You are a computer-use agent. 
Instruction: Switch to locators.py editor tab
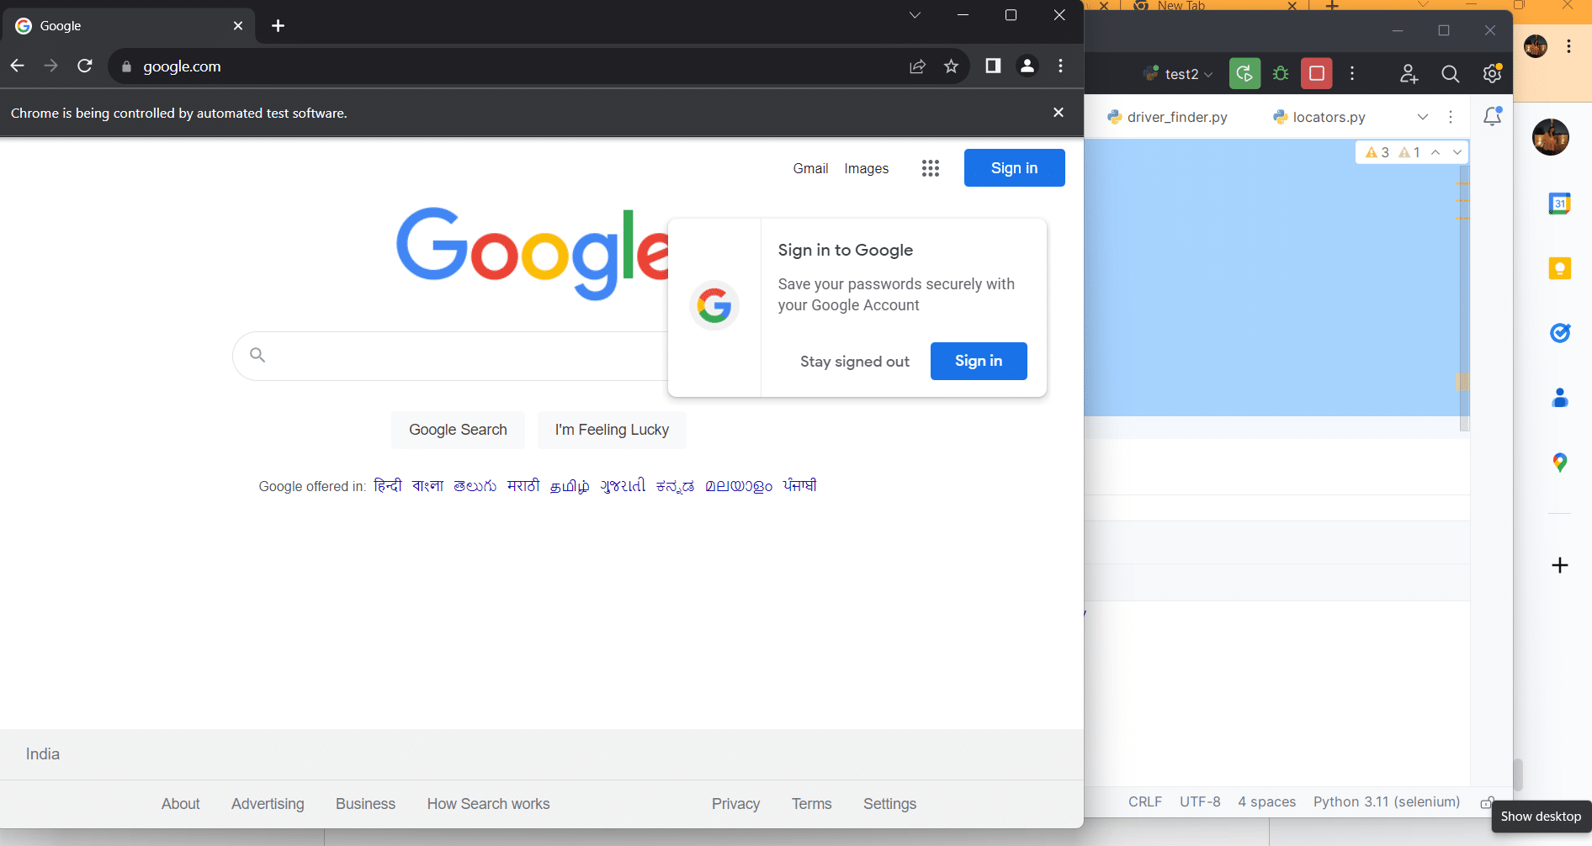pos(1319,117)
